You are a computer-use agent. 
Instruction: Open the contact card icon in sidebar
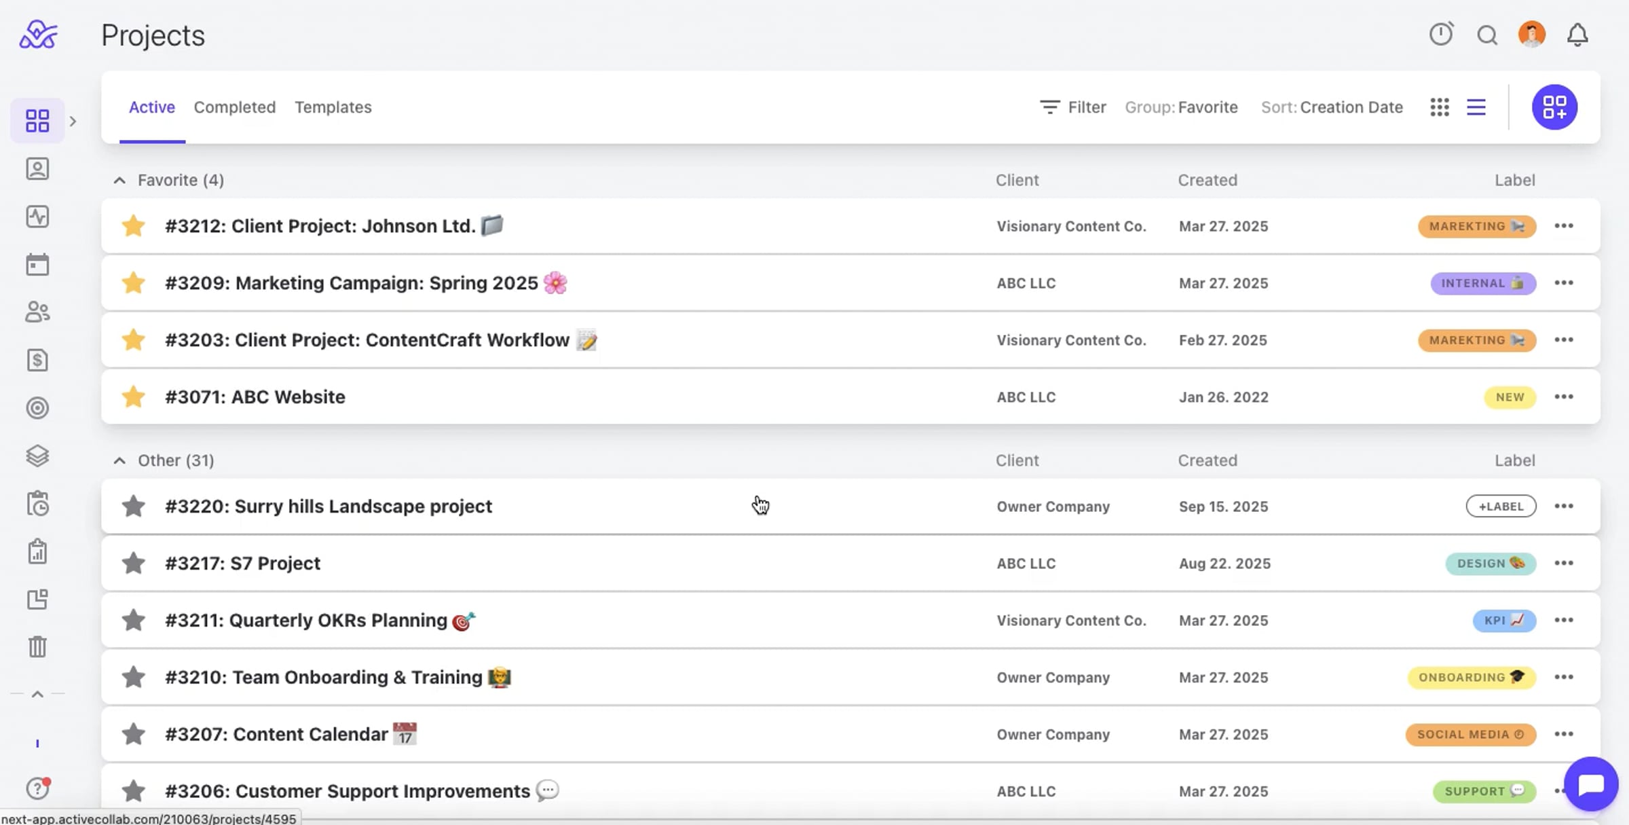click(37, 168)
